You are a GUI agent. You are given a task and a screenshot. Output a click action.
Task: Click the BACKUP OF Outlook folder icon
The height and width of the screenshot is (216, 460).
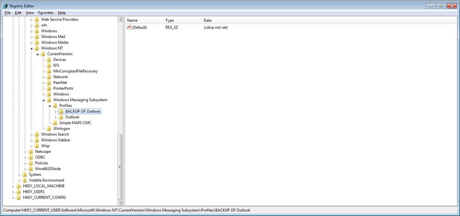coord(61,111)
